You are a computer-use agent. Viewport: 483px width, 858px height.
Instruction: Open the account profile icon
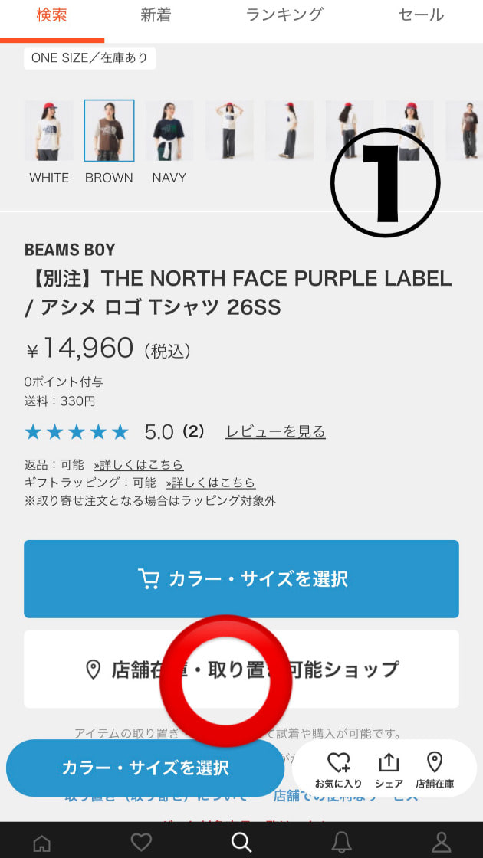pyautogui.click(x=442, y=843)
